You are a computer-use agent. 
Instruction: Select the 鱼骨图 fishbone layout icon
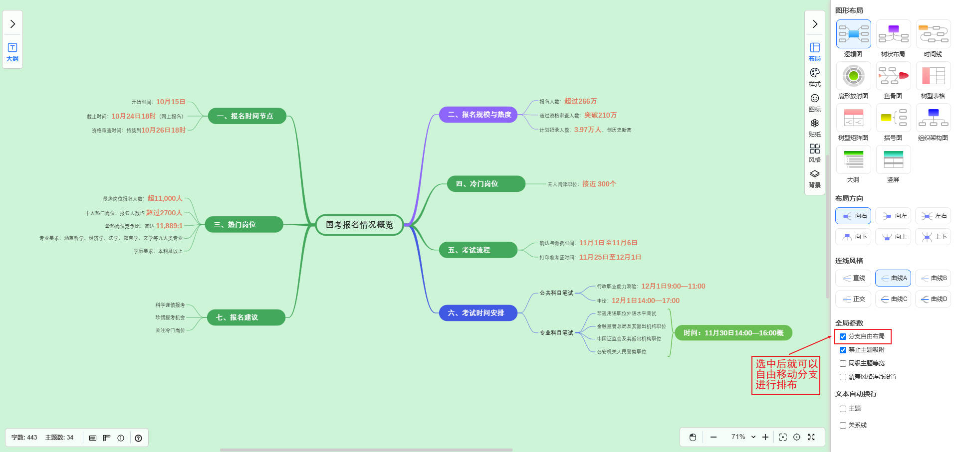coord(893,76)
